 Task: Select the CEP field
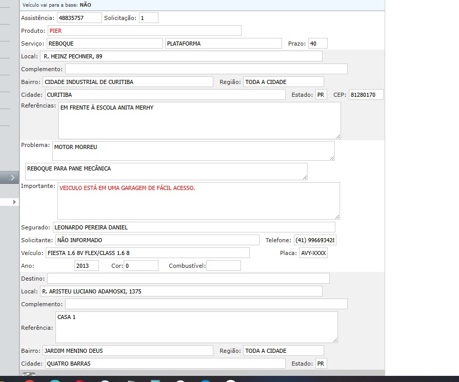coord(366,95)
